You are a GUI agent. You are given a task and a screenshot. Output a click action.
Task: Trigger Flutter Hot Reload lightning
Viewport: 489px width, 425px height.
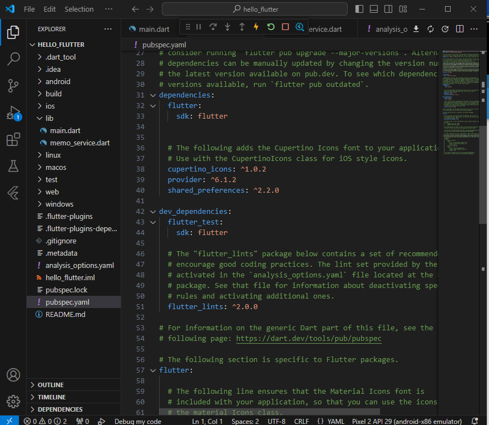pyautogui.click(x=256, y=27)
